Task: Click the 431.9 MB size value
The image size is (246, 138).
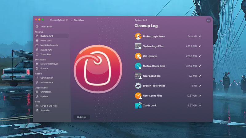Action: [x=191, y=46]
